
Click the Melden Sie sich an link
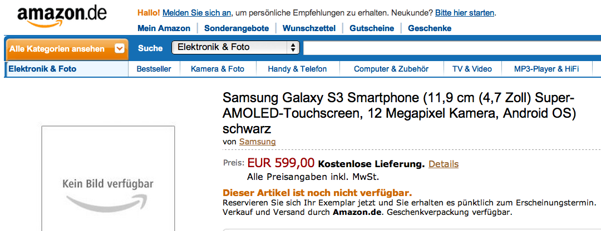pyautogui.click(x=196, y=13)
